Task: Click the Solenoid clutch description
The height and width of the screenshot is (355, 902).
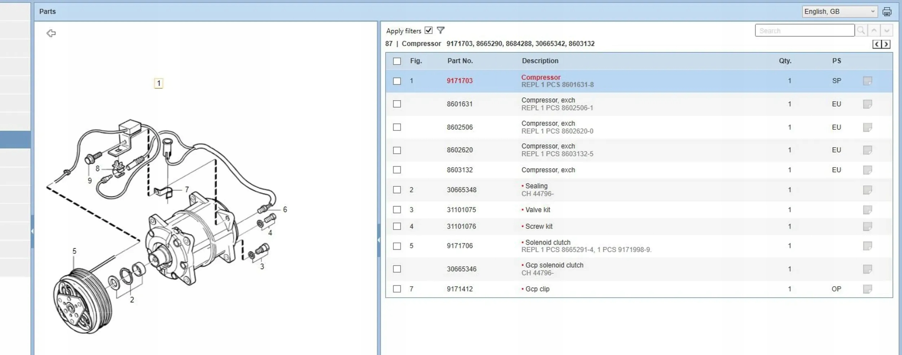Action: pos(548,243)
